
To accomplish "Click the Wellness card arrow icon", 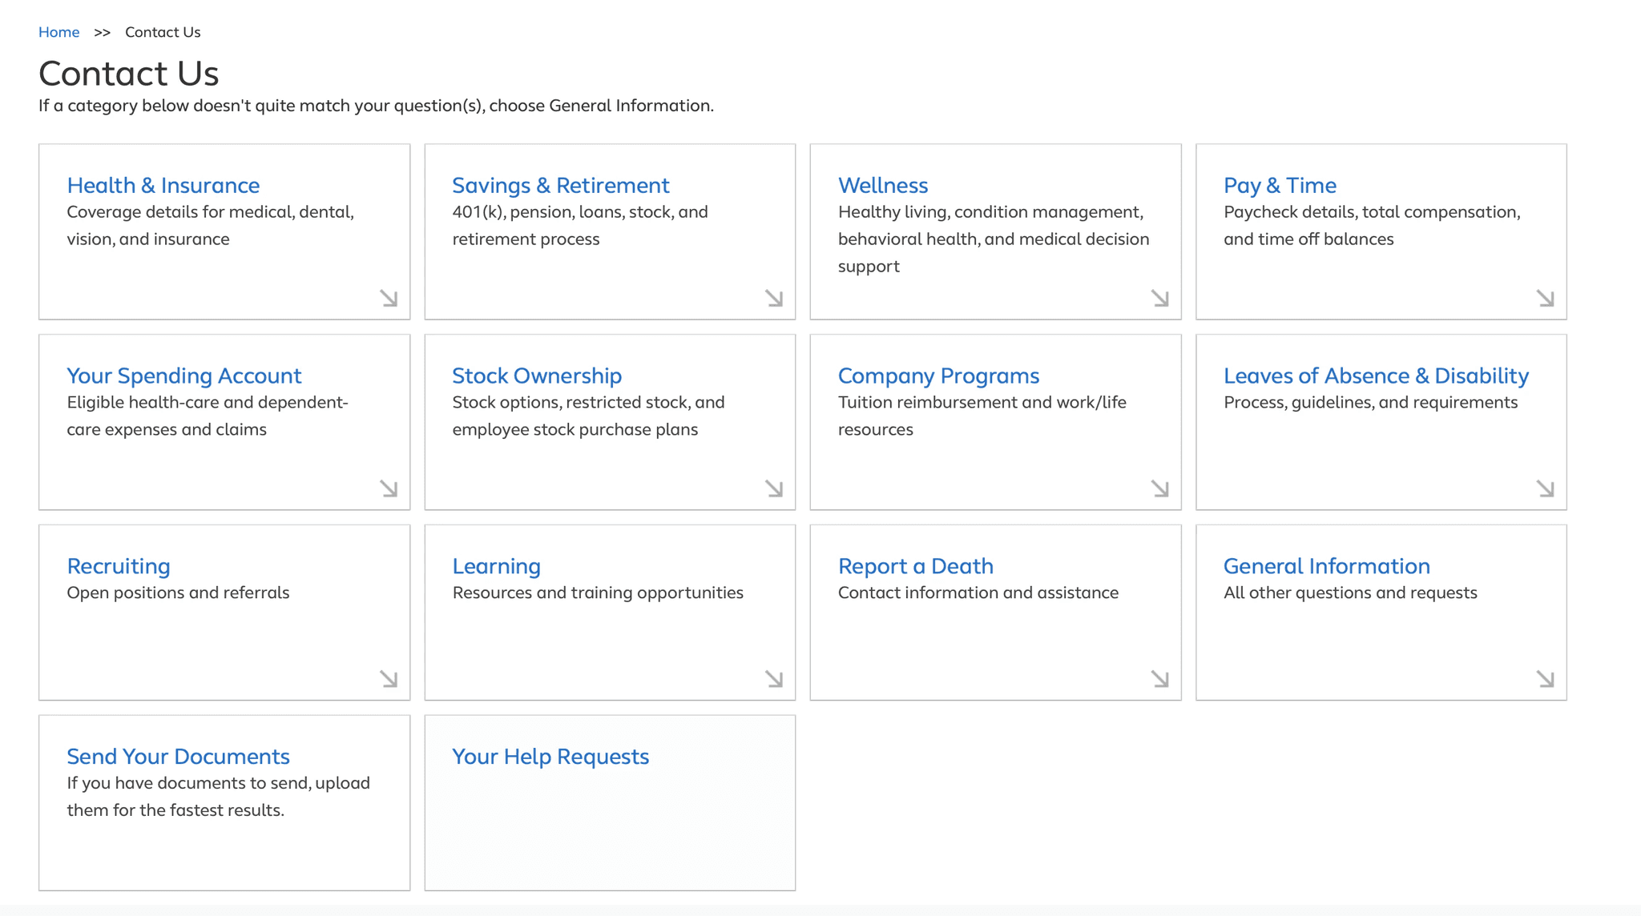I will point(1159,298).
